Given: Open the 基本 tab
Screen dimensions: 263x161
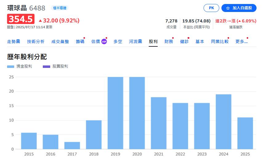Looking at the screenshot, I should click(200, 41).
